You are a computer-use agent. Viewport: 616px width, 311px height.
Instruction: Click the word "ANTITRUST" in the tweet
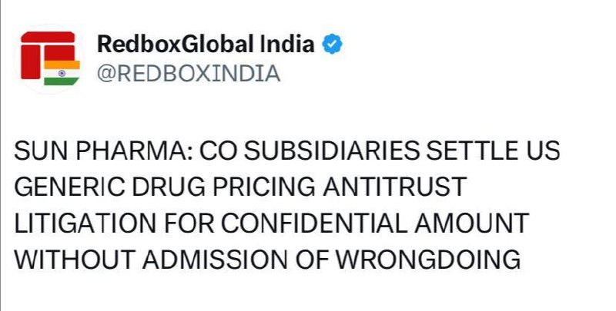click(x=395, y=187)
